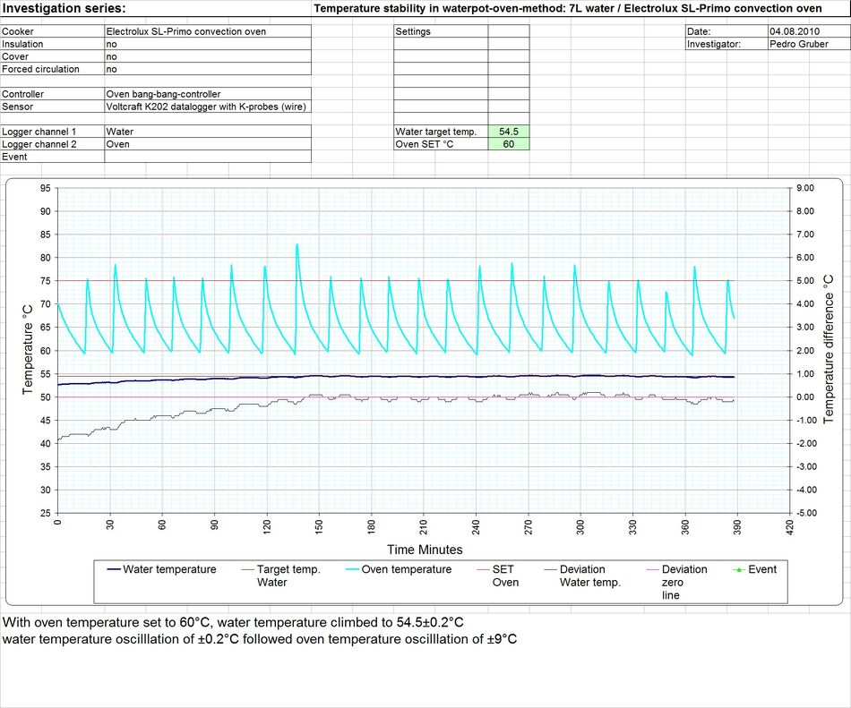Select the 'Oven SET °C' label cell

point(441,144)
